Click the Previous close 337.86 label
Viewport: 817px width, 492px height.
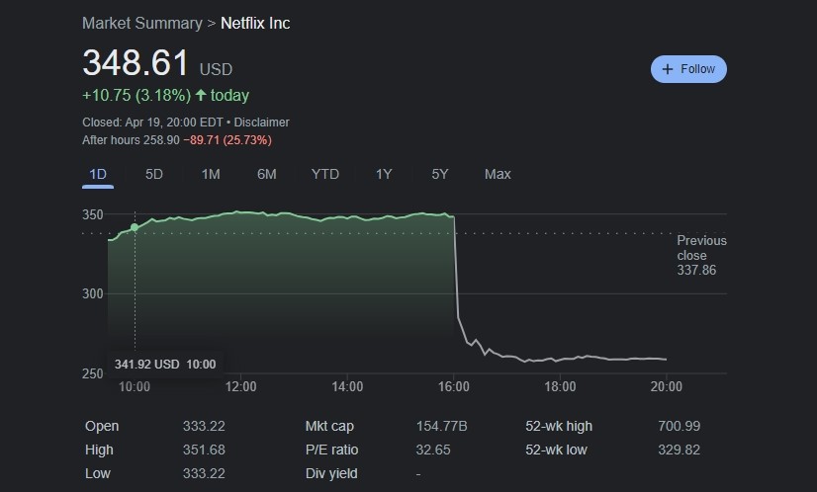[701, 255]
